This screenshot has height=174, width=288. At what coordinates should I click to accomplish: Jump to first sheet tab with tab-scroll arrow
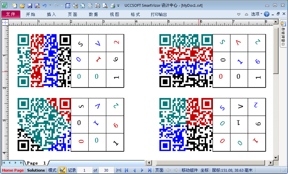point(4,163)
